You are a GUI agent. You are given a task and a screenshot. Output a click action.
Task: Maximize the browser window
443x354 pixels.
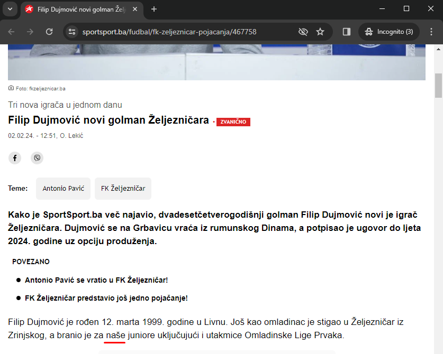[x=406, y=9]
